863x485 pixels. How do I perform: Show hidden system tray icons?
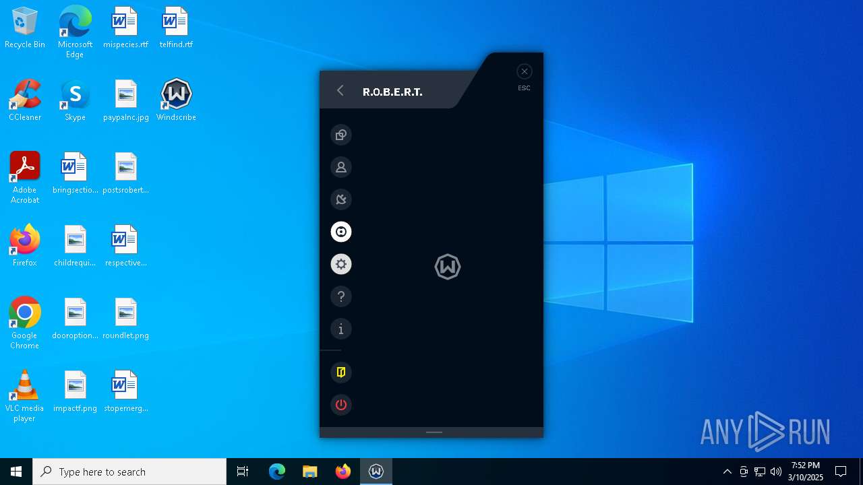(x=727, y=472)
